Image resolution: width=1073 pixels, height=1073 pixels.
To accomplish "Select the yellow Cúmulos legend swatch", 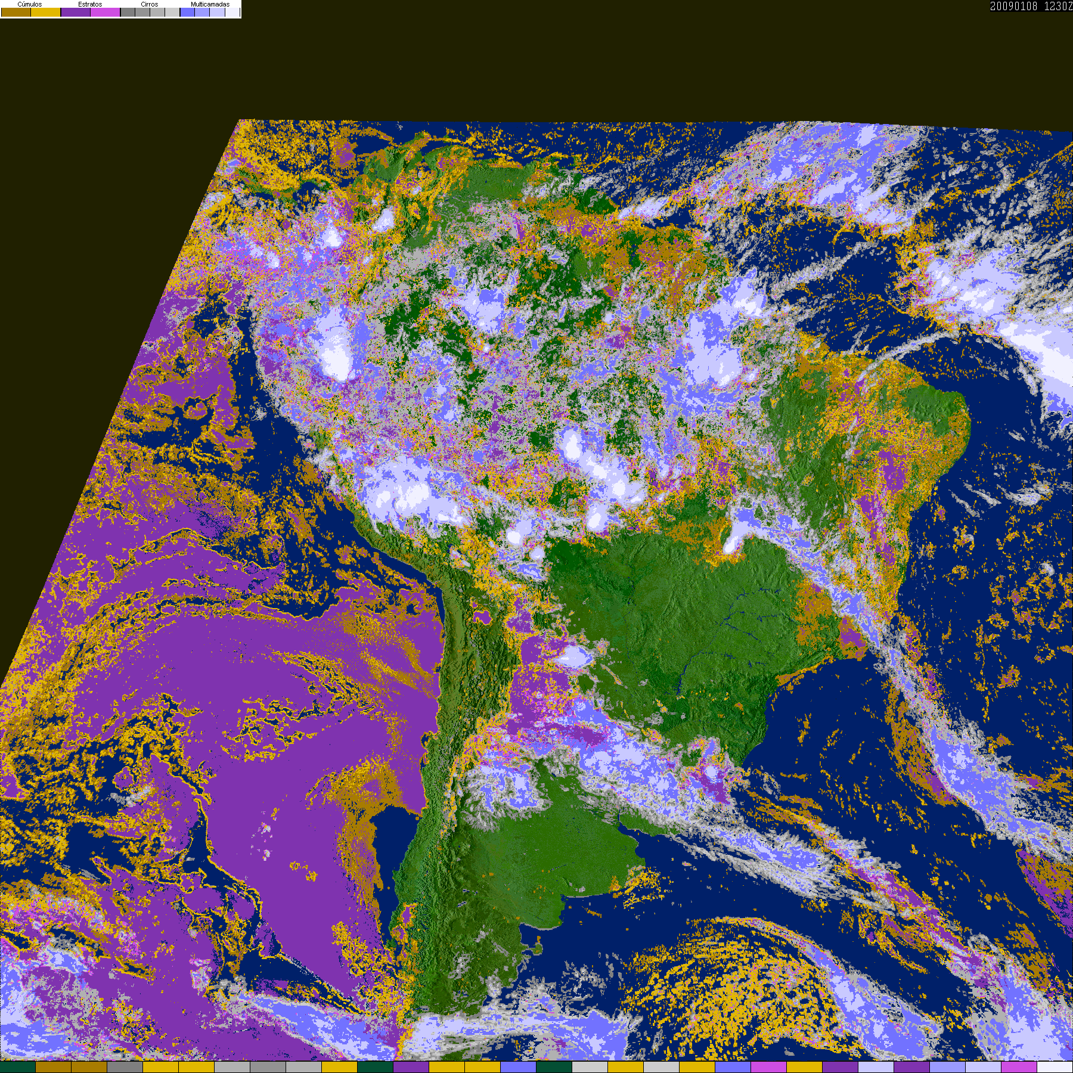I will tap(46, 12).
